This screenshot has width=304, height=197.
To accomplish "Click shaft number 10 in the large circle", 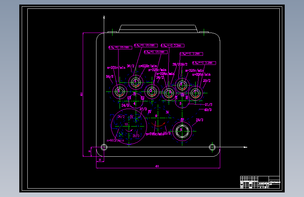I will [126, 124].
